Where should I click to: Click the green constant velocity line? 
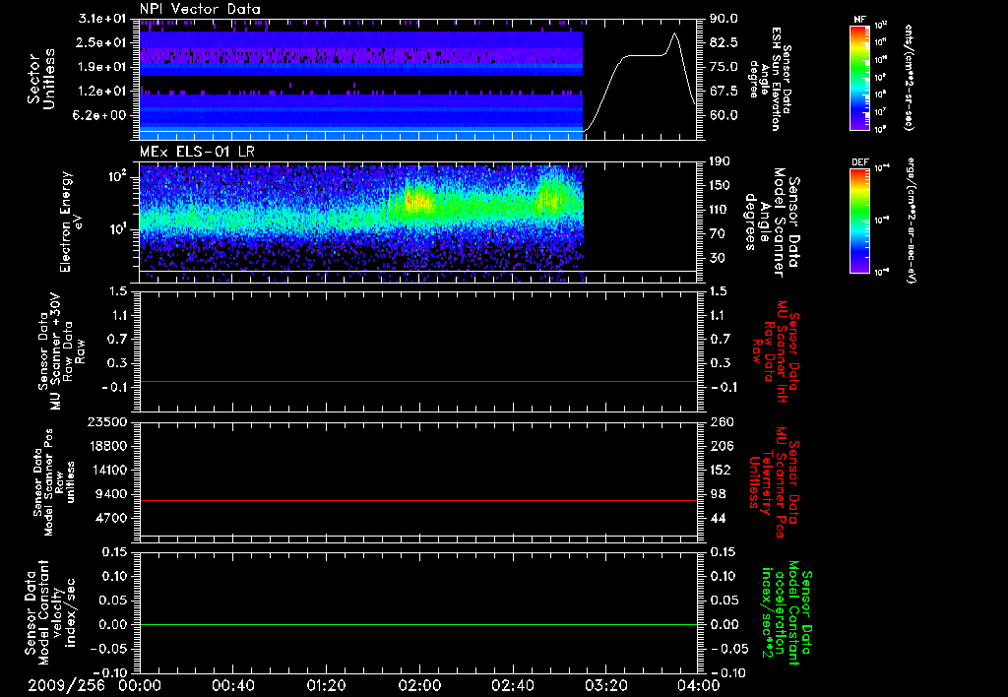(x=418, y=624)
